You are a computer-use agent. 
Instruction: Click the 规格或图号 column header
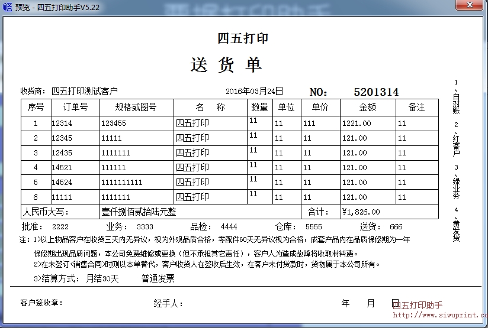point(136,107)
